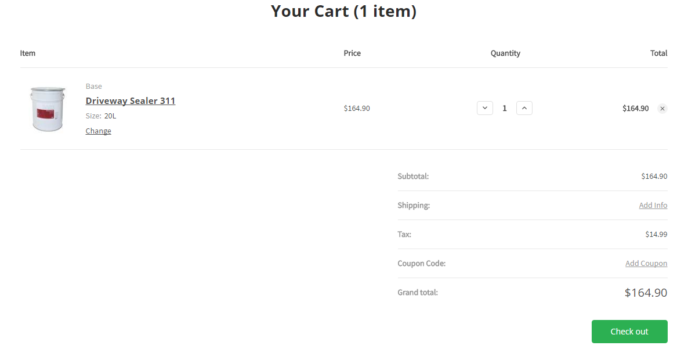Remove Driveway Sealer 311 from the cart
This screenshot has width=688, height=349.
click(662, 109)
